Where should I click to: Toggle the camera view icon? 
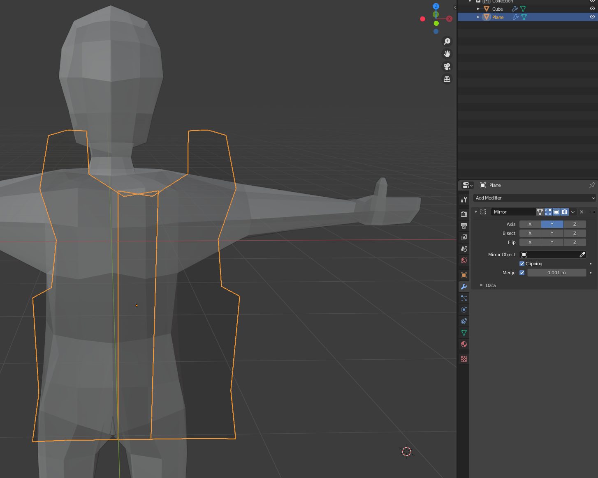click(447, 66)
